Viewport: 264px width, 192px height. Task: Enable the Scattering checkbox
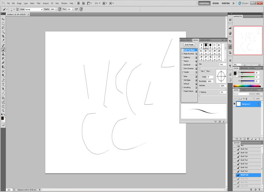[183, 57]
